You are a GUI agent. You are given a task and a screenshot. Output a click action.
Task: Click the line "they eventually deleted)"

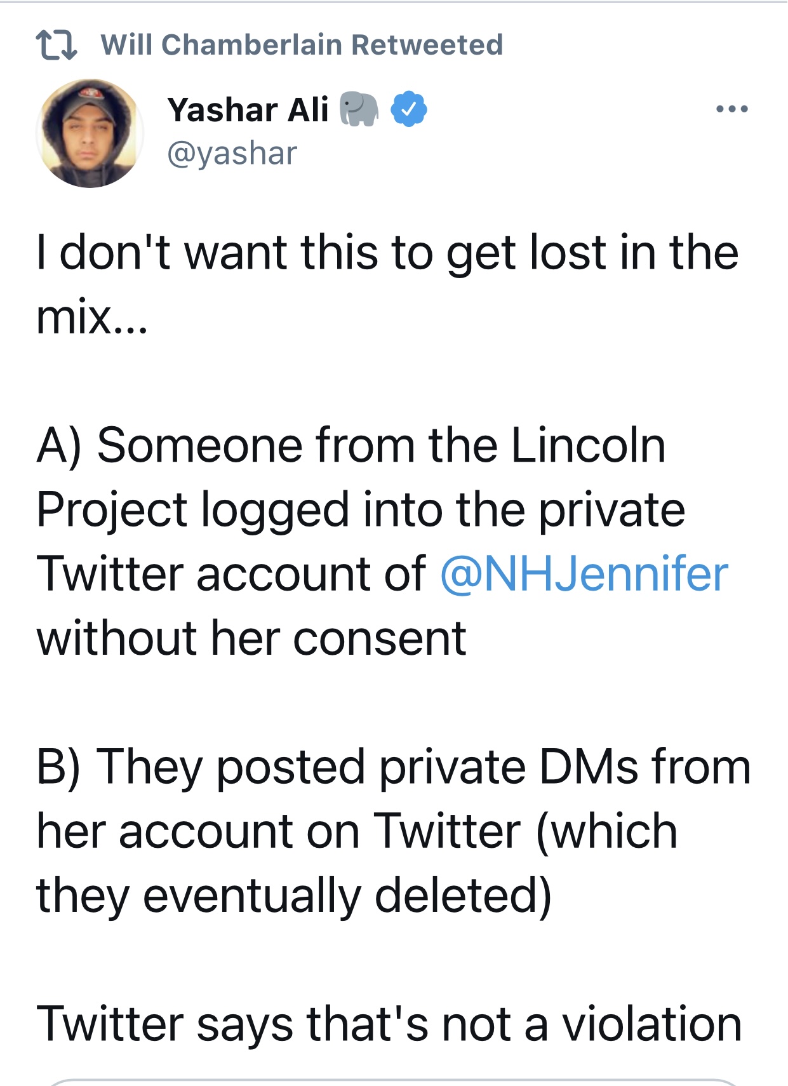coord(294,896)
